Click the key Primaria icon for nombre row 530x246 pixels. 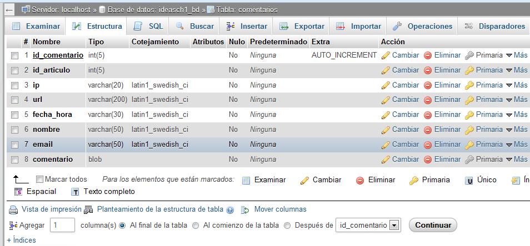click(x=469, y=130)
